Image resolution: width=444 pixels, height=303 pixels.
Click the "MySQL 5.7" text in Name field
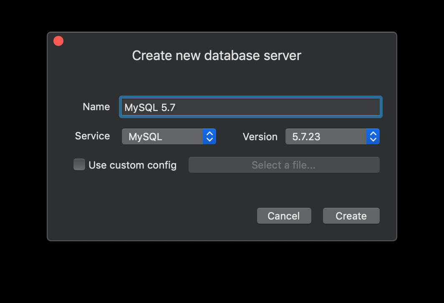pyautogui.click(x=150, y=108)
